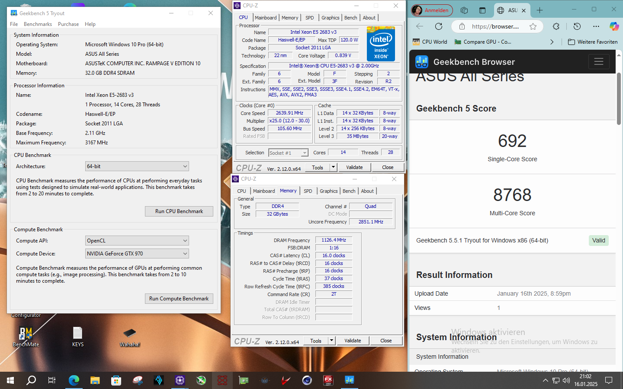This screenshot has height=389, width=623.
Task: Open Edge workspaces icon
Action: [x=464, y=10]
